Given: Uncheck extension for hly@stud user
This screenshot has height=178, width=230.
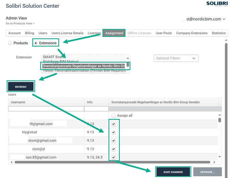Looking at the screenshot, I should (113, 132).
